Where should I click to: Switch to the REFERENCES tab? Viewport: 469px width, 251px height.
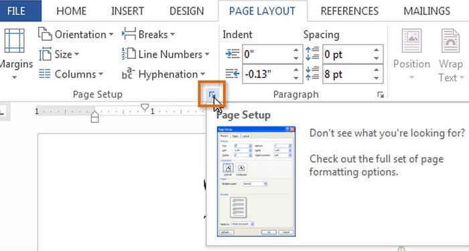[x=349, y=11]
